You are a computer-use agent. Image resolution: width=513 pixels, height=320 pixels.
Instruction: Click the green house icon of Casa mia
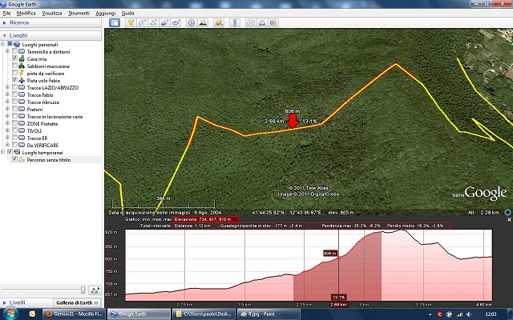coord(22,58)
